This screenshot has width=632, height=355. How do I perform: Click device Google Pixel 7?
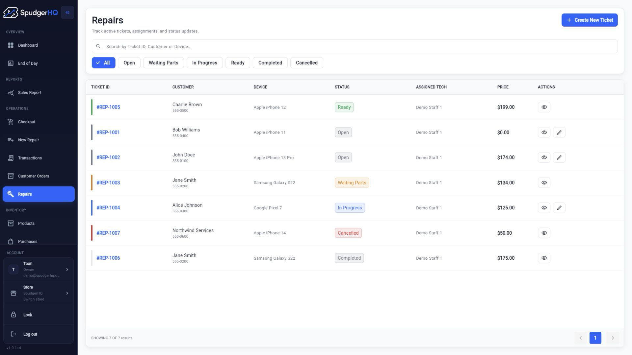pos(268,208)
